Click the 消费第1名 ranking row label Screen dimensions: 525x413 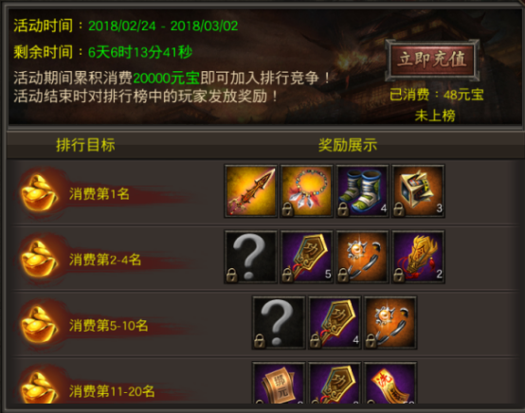pos(100,194)
